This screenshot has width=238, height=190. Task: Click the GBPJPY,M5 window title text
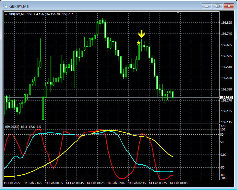[x=19, y=7]
